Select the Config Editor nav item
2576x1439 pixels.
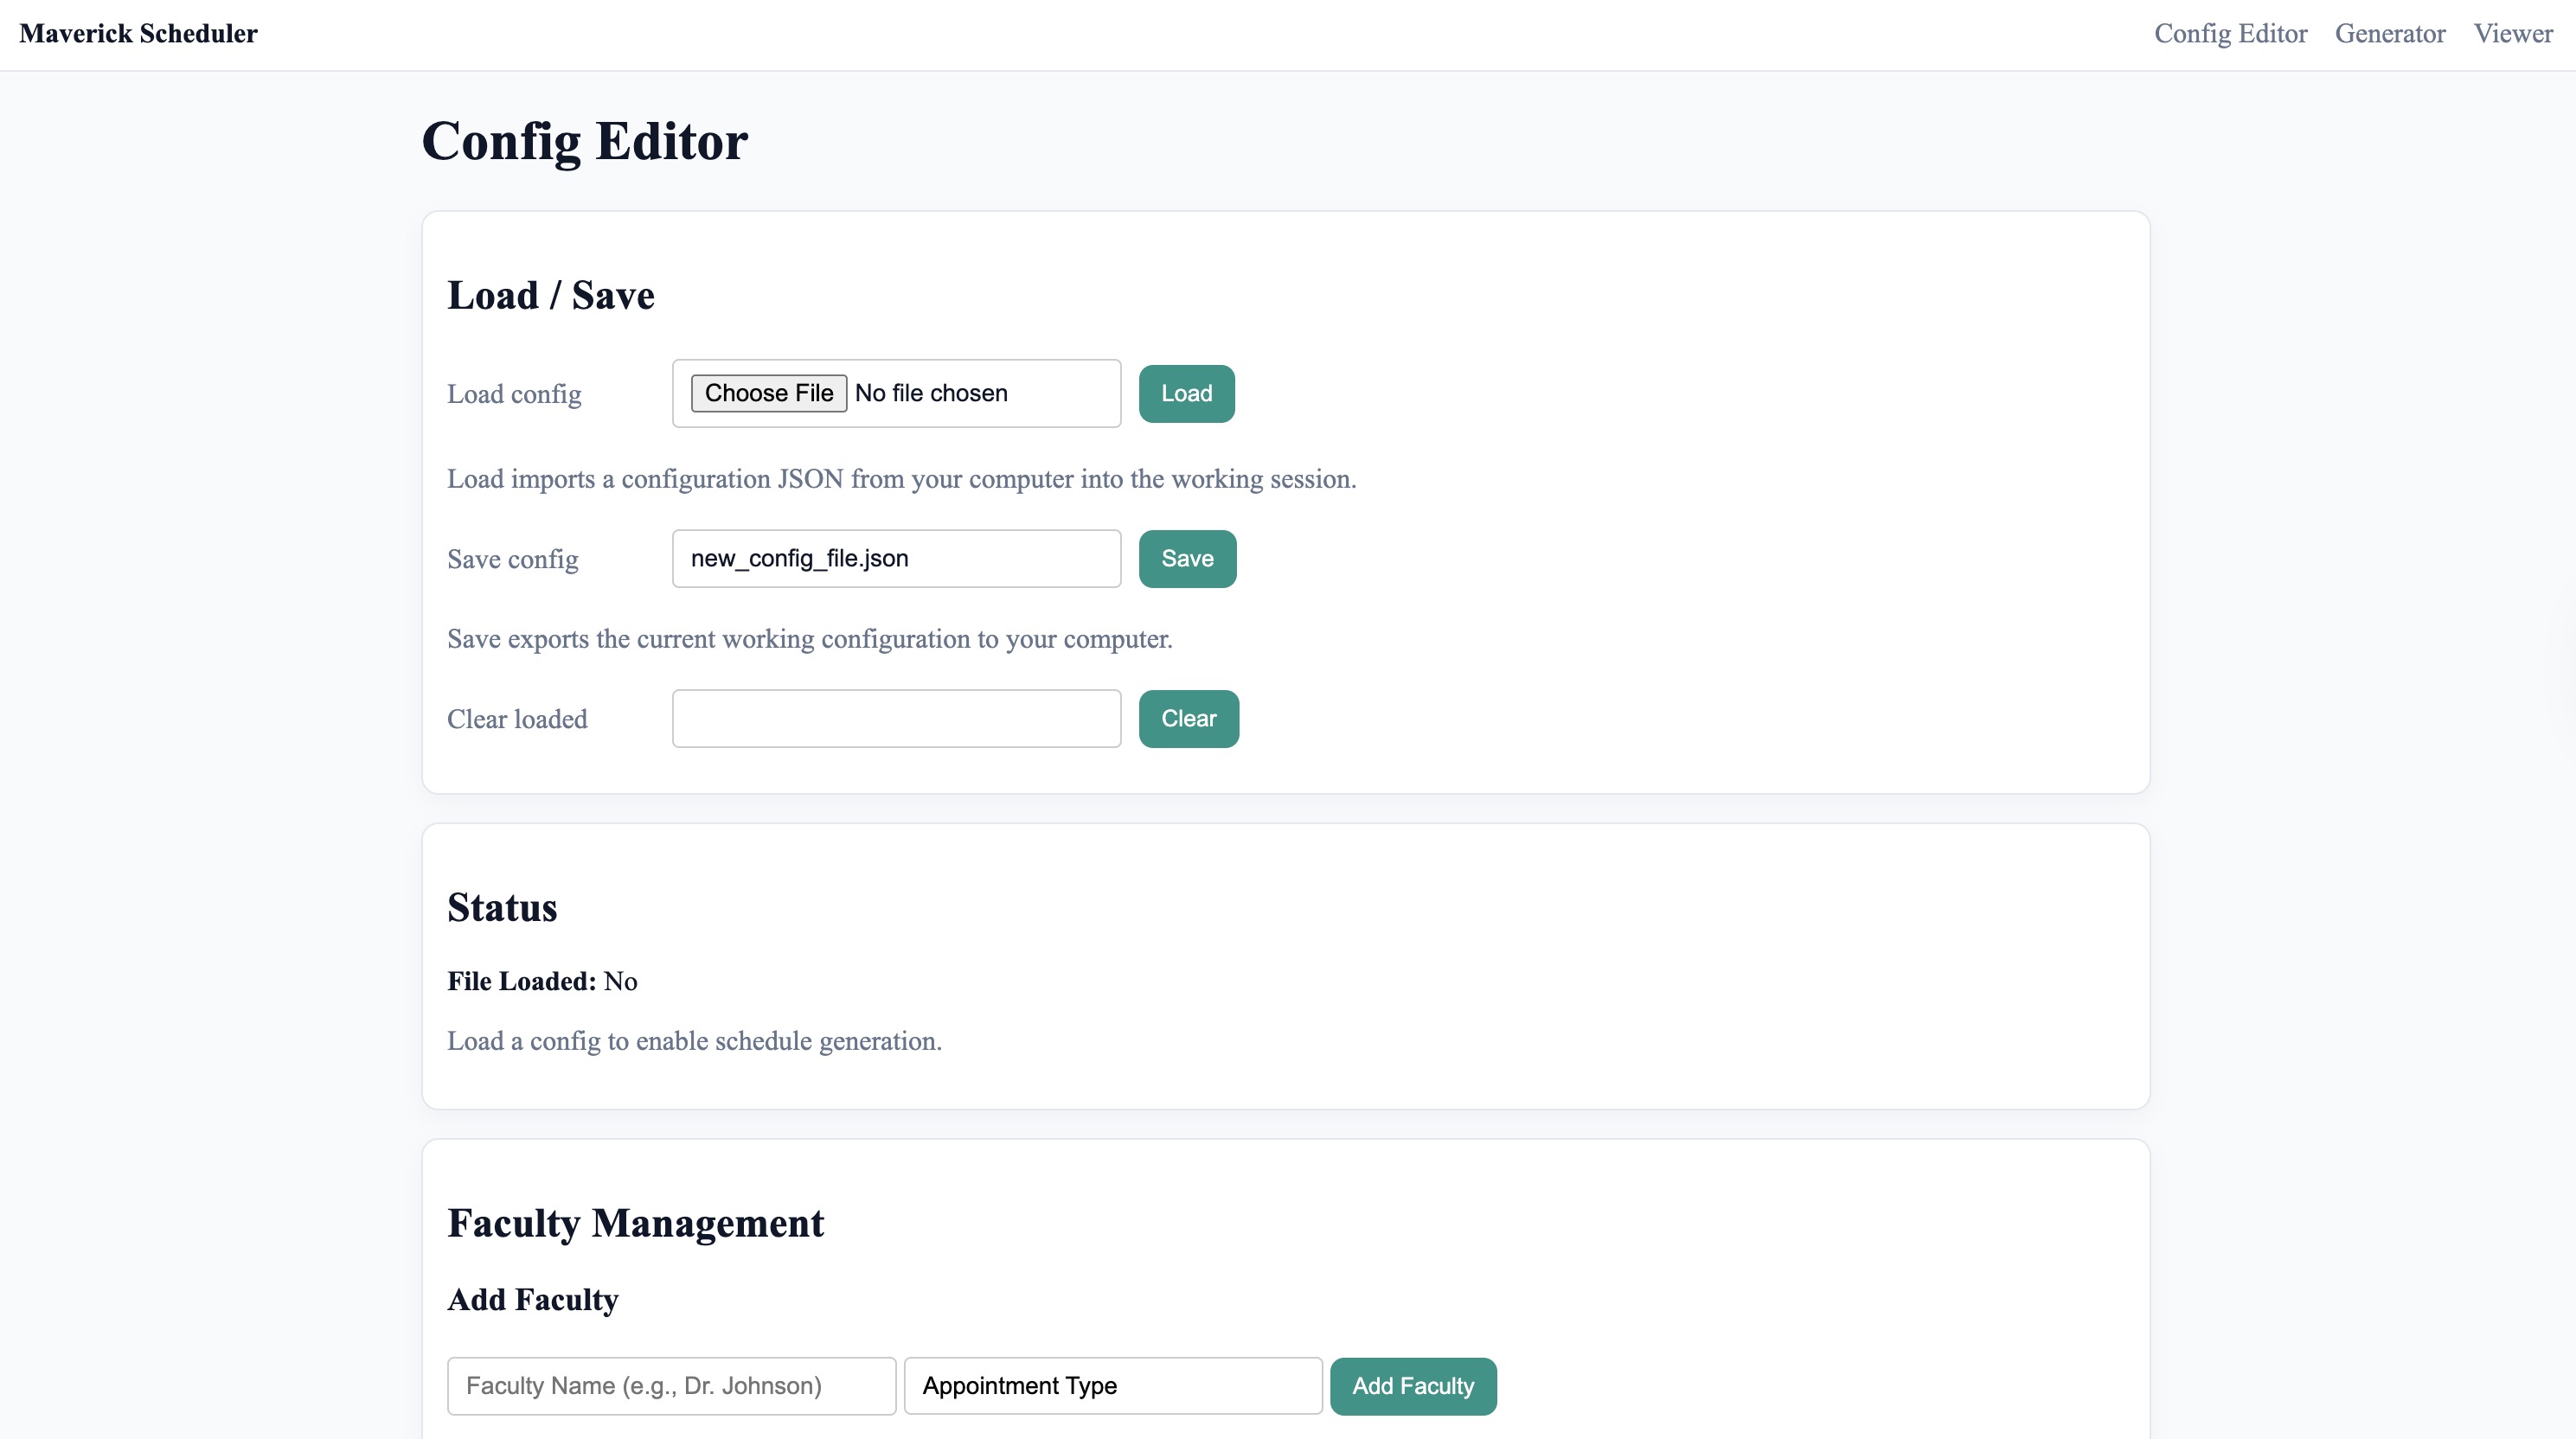click(x=2230, y=33)
